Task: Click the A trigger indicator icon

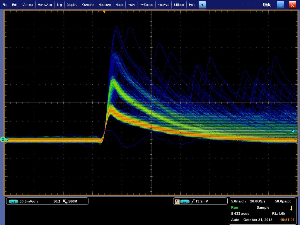Action: point(177,202)
